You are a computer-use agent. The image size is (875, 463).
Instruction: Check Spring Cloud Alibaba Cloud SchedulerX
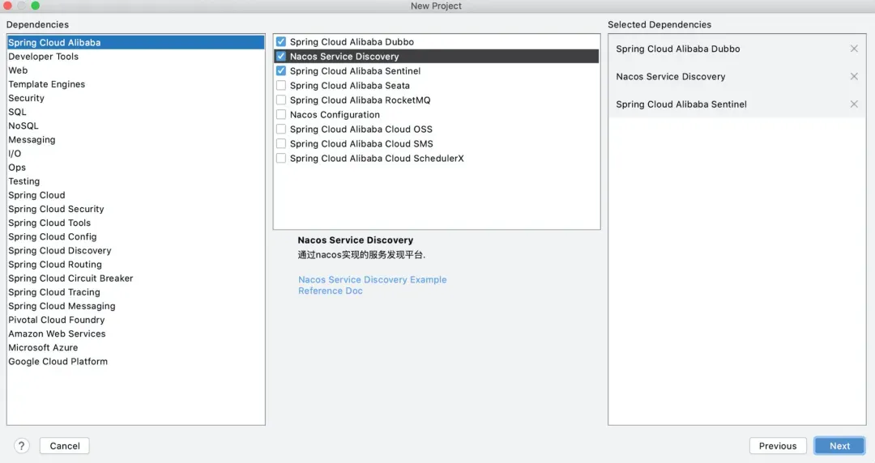pyautogui.click(x=280, y=158)
